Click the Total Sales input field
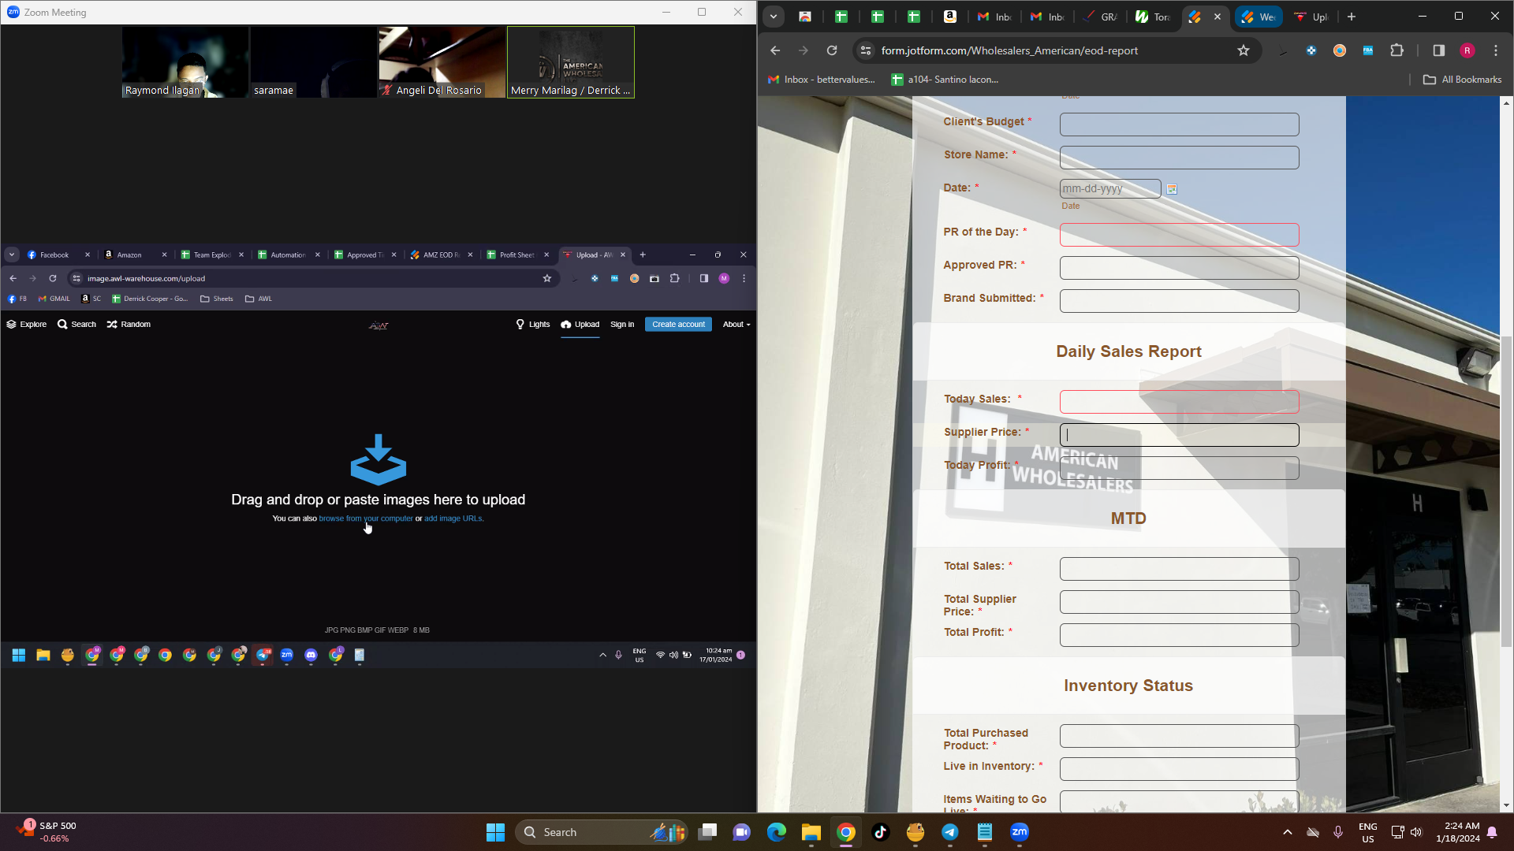This screenshot has width=1514, height=851. (1180, 569)
